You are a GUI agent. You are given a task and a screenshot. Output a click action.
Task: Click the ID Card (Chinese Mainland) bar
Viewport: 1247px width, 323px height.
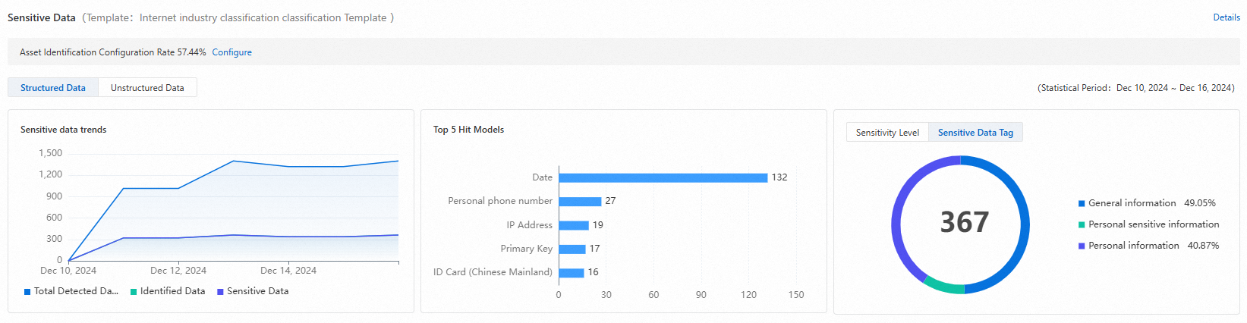[572, 272]
